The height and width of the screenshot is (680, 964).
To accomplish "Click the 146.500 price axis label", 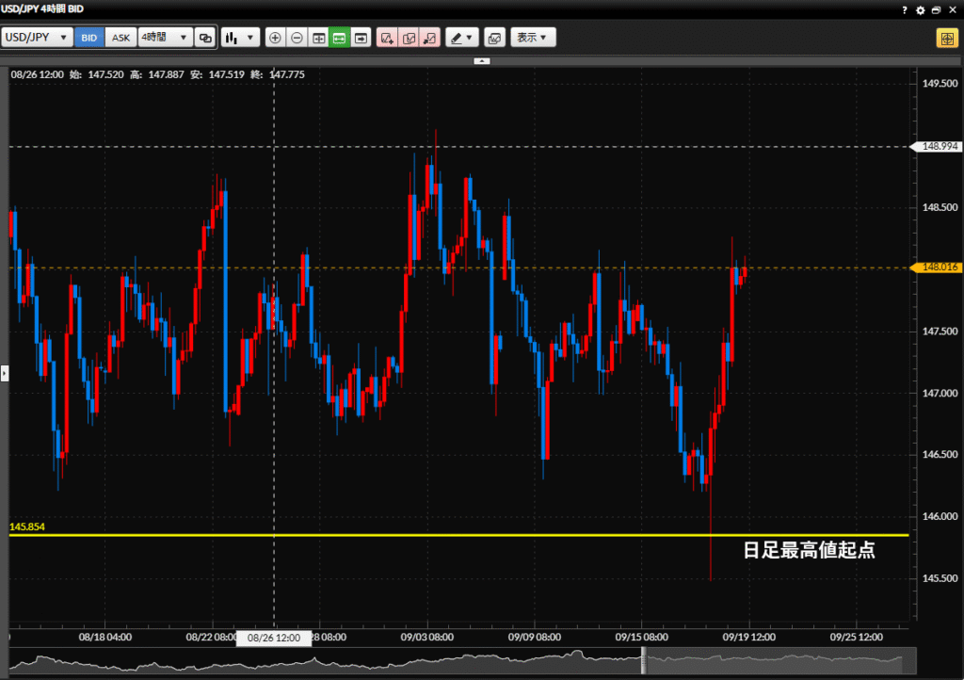I will pyautogui.click(x=940, y=454).
